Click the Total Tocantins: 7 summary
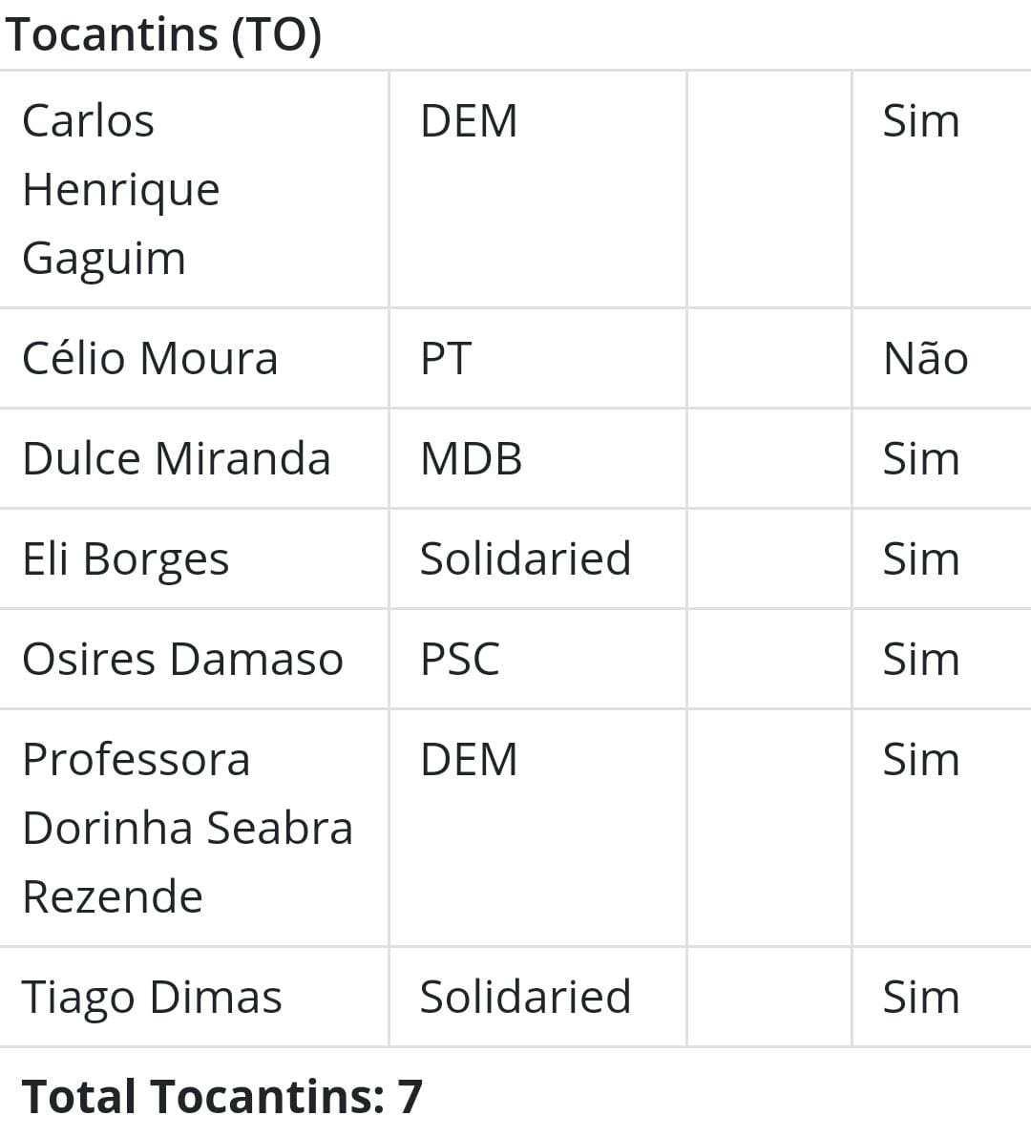 point(221,1096)
